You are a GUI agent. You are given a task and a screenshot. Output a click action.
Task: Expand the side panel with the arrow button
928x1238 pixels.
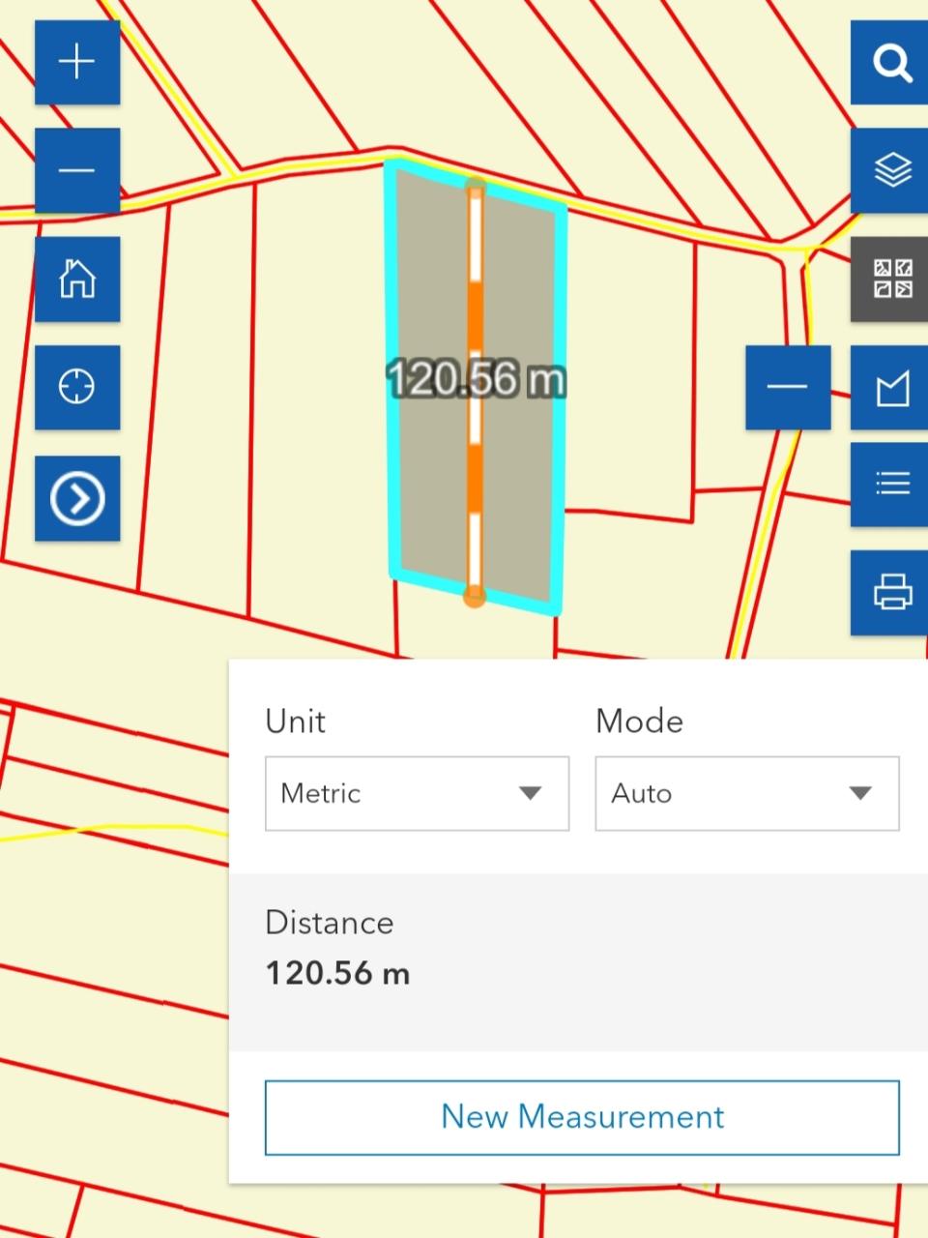tap(77, 498)
